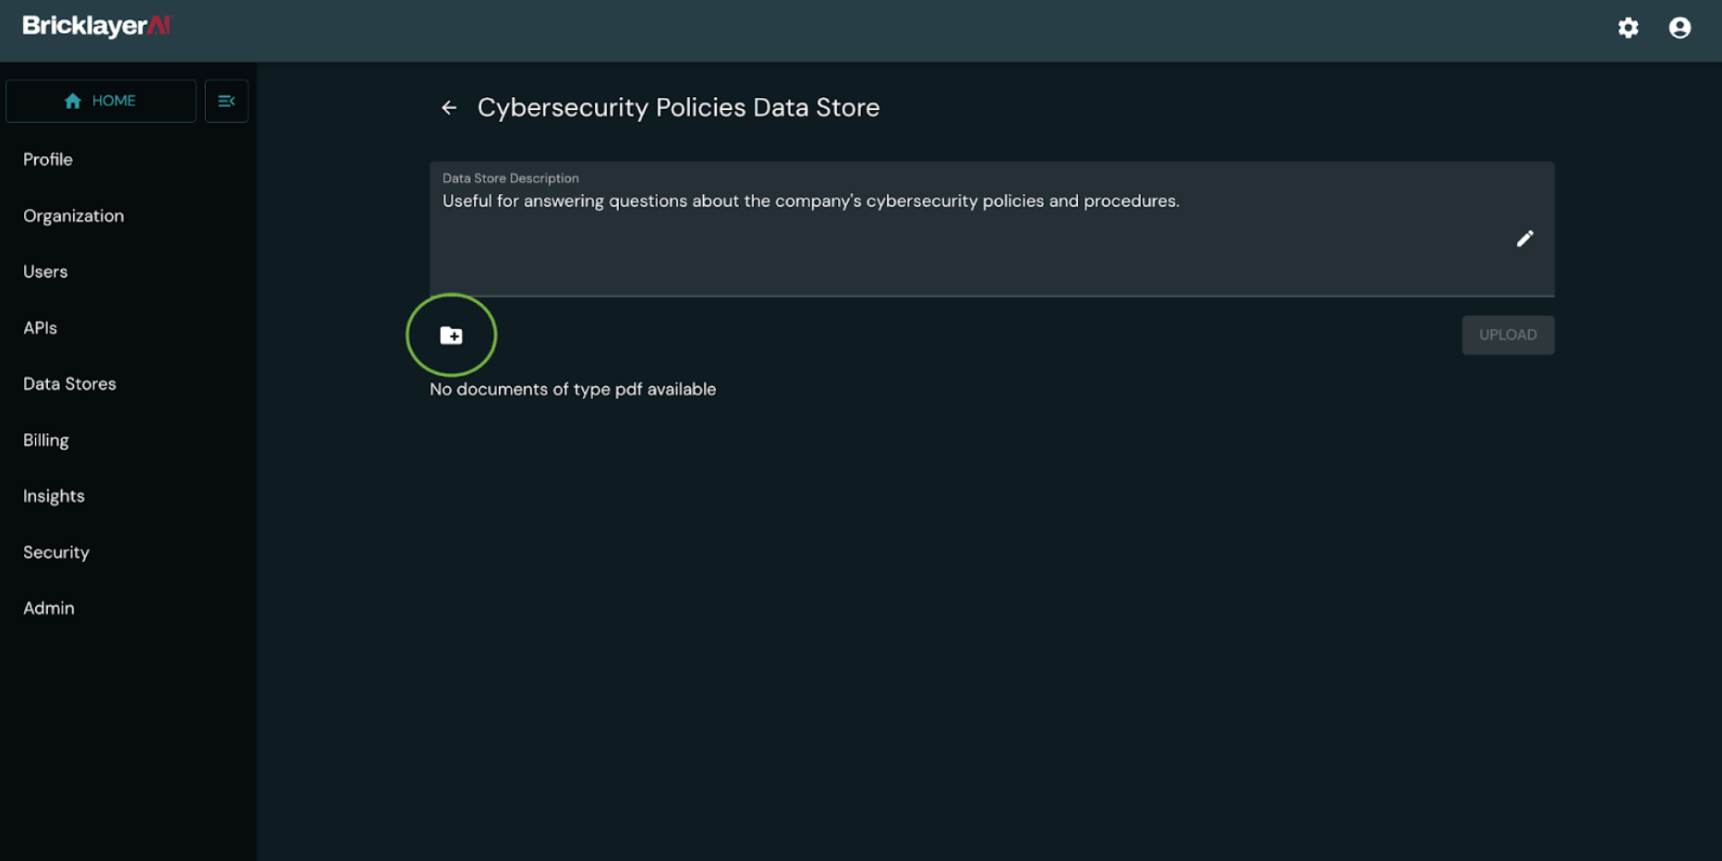Open the user account avatar icon

click(x=1680, y=28)
